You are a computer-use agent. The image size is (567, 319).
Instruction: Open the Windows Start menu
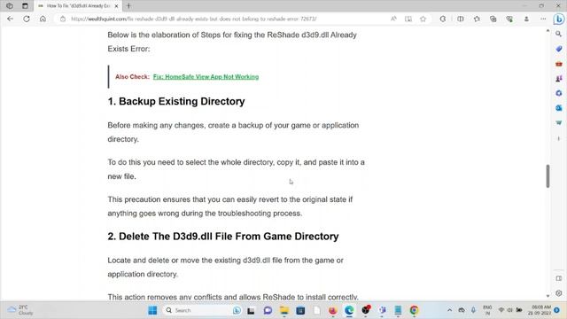152,310
